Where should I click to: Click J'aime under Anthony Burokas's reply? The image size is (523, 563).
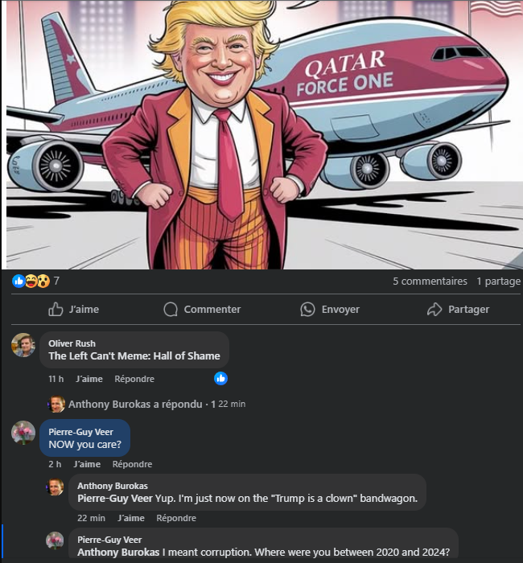[x=131, y=518]
